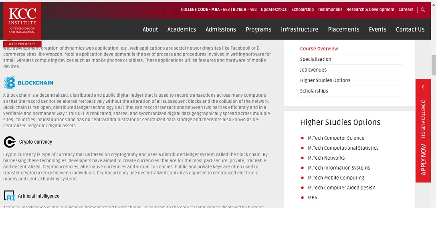Click M.Tech Information Systems list item
This screenshot has height=246, width=438.
pyautogui.click(x=339, y=168)
